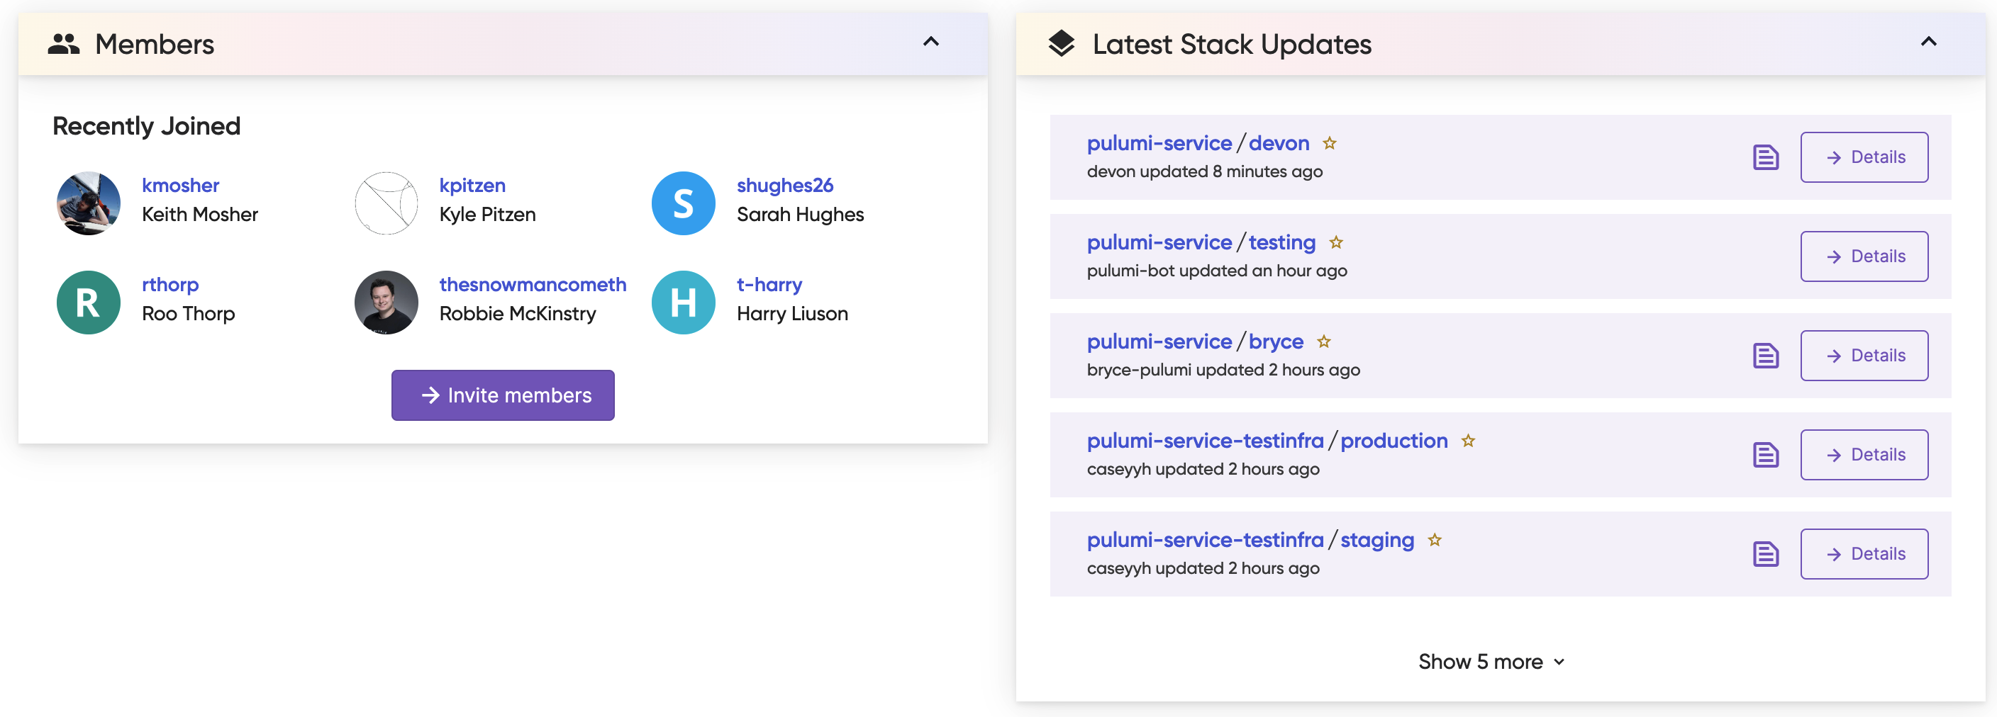Click Roo Thorp's R avatar
The image size is (1997, 717).
pyautogui.click(x=89, y=302)
